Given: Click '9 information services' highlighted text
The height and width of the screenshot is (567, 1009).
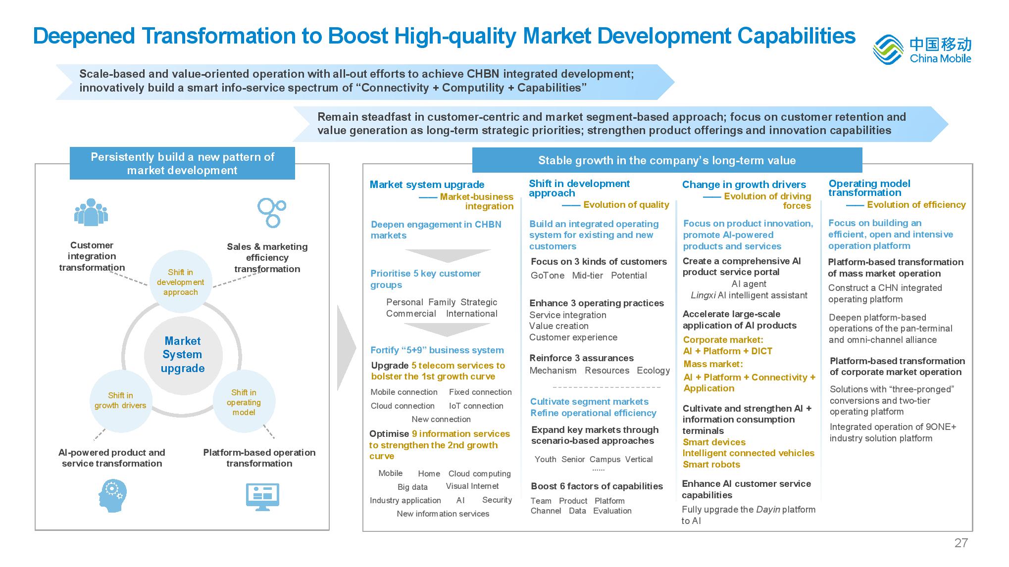Looking at the screenshot, I should pyautogui.click(x=460, y=434).
